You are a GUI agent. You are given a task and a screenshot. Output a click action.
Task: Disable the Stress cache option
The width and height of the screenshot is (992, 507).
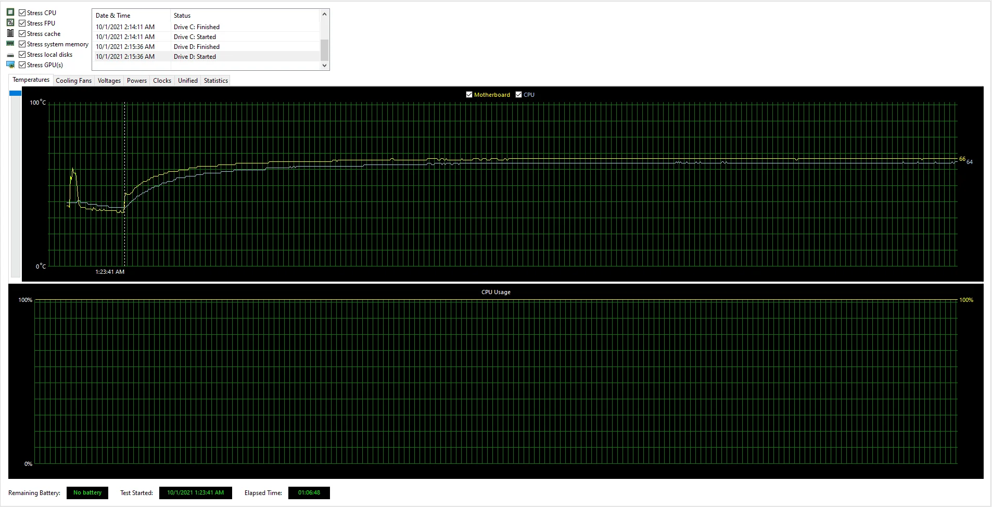tap(22, 33)
